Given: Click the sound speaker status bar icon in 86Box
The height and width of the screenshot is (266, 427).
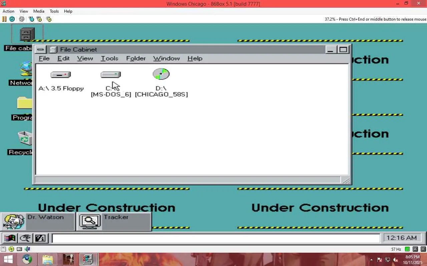Looking at the screenshot, I should click(x=27, y=249).
